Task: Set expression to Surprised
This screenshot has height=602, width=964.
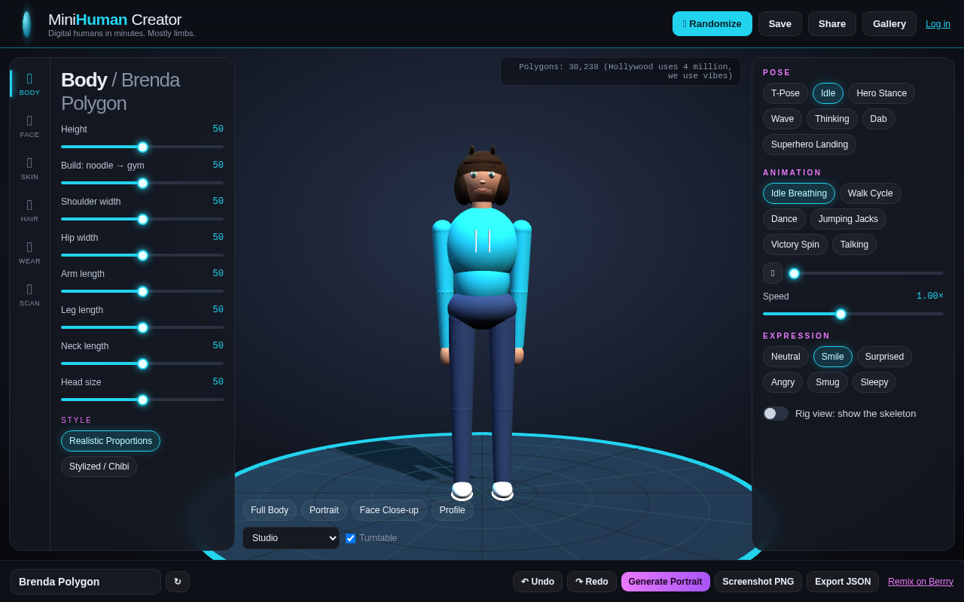Action: pos(884,357)
